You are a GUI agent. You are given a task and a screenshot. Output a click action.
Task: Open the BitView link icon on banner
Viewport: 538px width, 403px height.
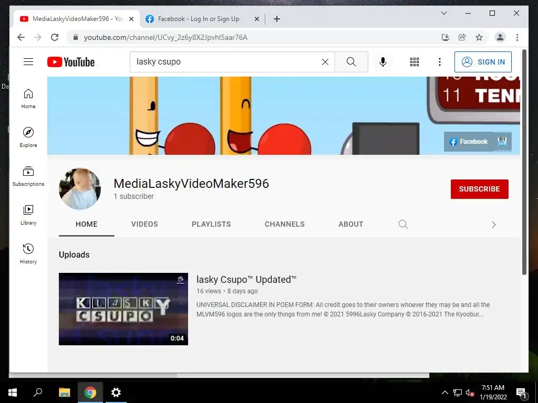[502, 142]
